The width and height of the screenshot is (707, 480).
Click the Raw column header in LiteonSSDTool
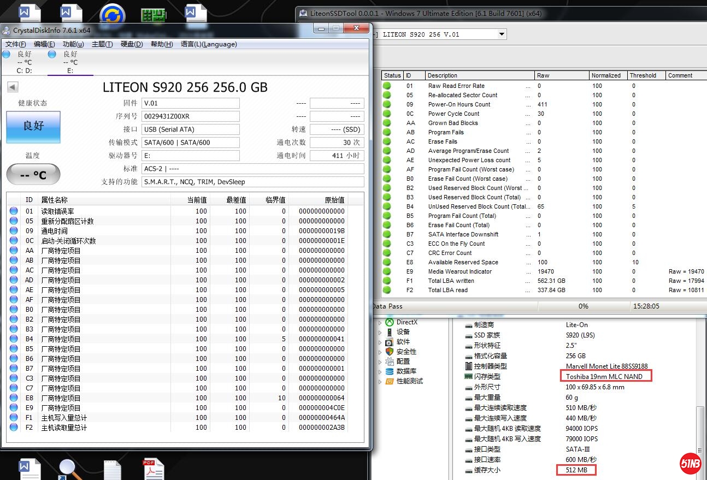(x=561, y=75)
